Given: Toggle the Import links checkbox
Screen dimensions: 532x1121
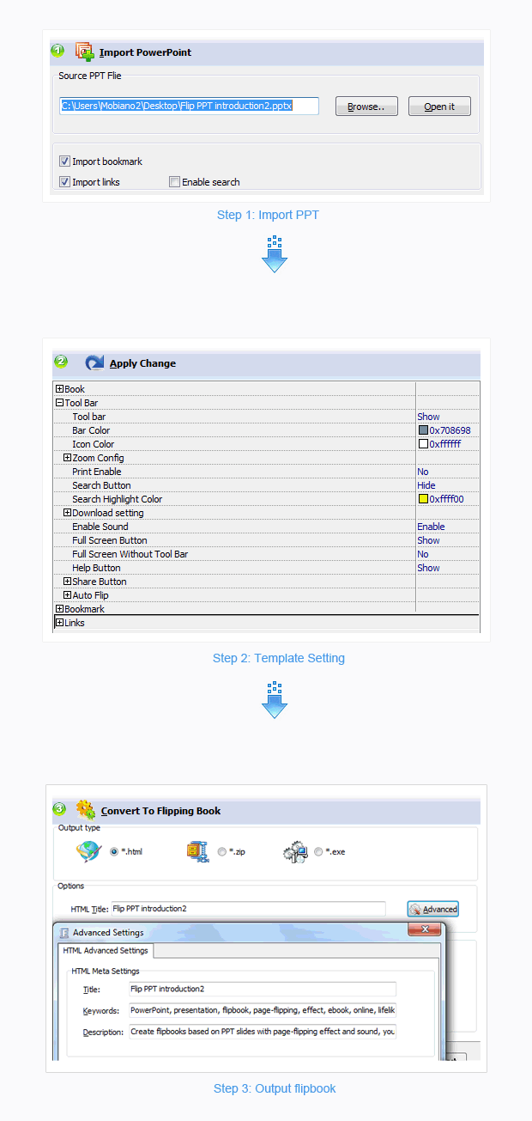Looking at the screenshot, I should [x=64, y=182].
